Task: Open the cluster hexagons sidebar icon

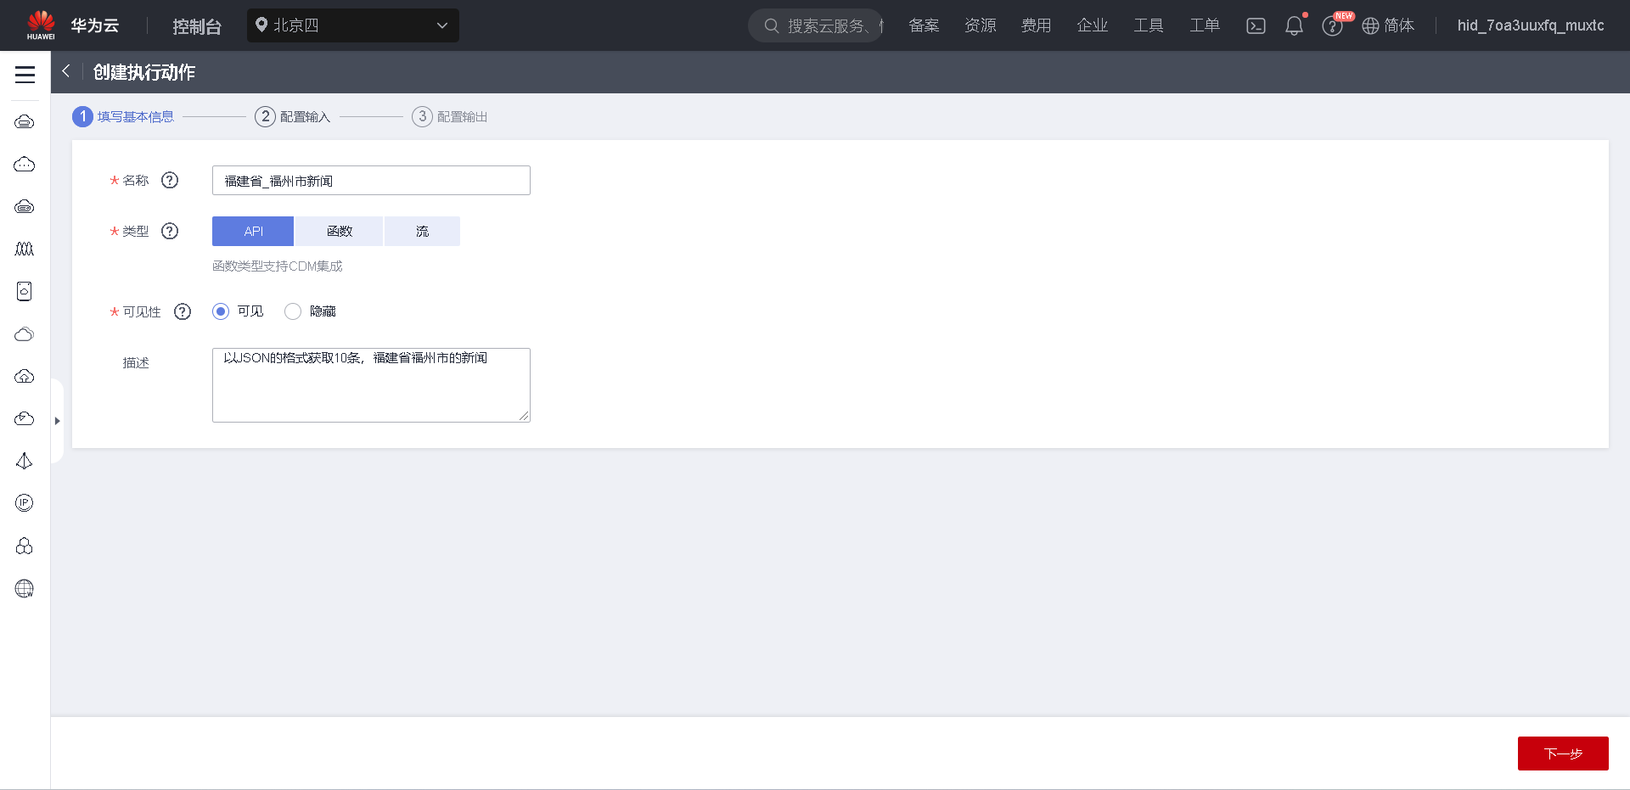Action: (x=25, y=546)
